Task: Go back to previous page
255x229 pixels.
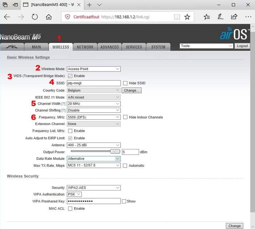Action: 7,17
